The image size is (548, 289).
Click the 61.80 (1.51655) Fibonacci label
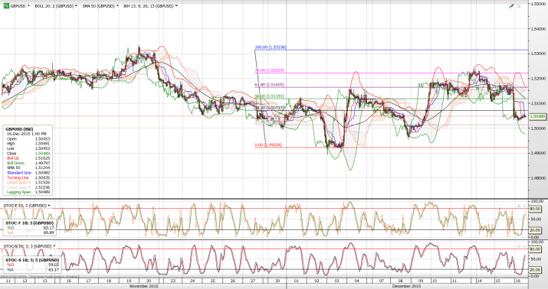(269, 85)
